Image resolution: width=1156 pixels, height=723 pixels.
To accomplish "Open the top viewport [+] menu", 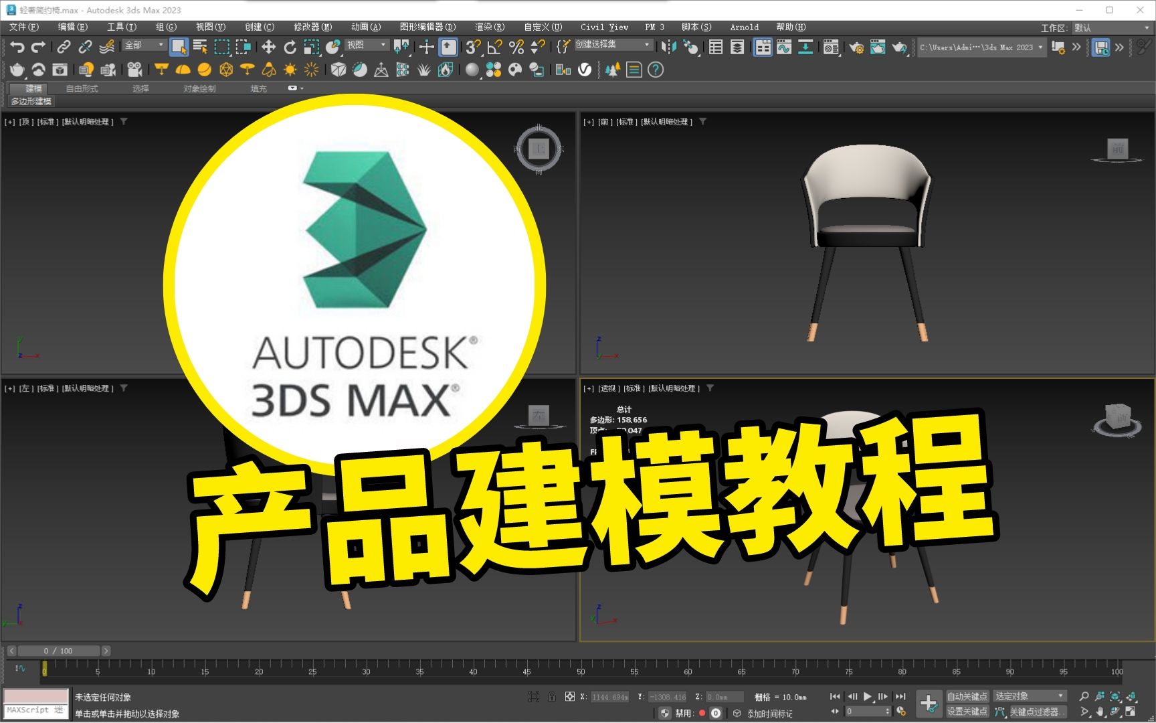I will pos(10,122).
